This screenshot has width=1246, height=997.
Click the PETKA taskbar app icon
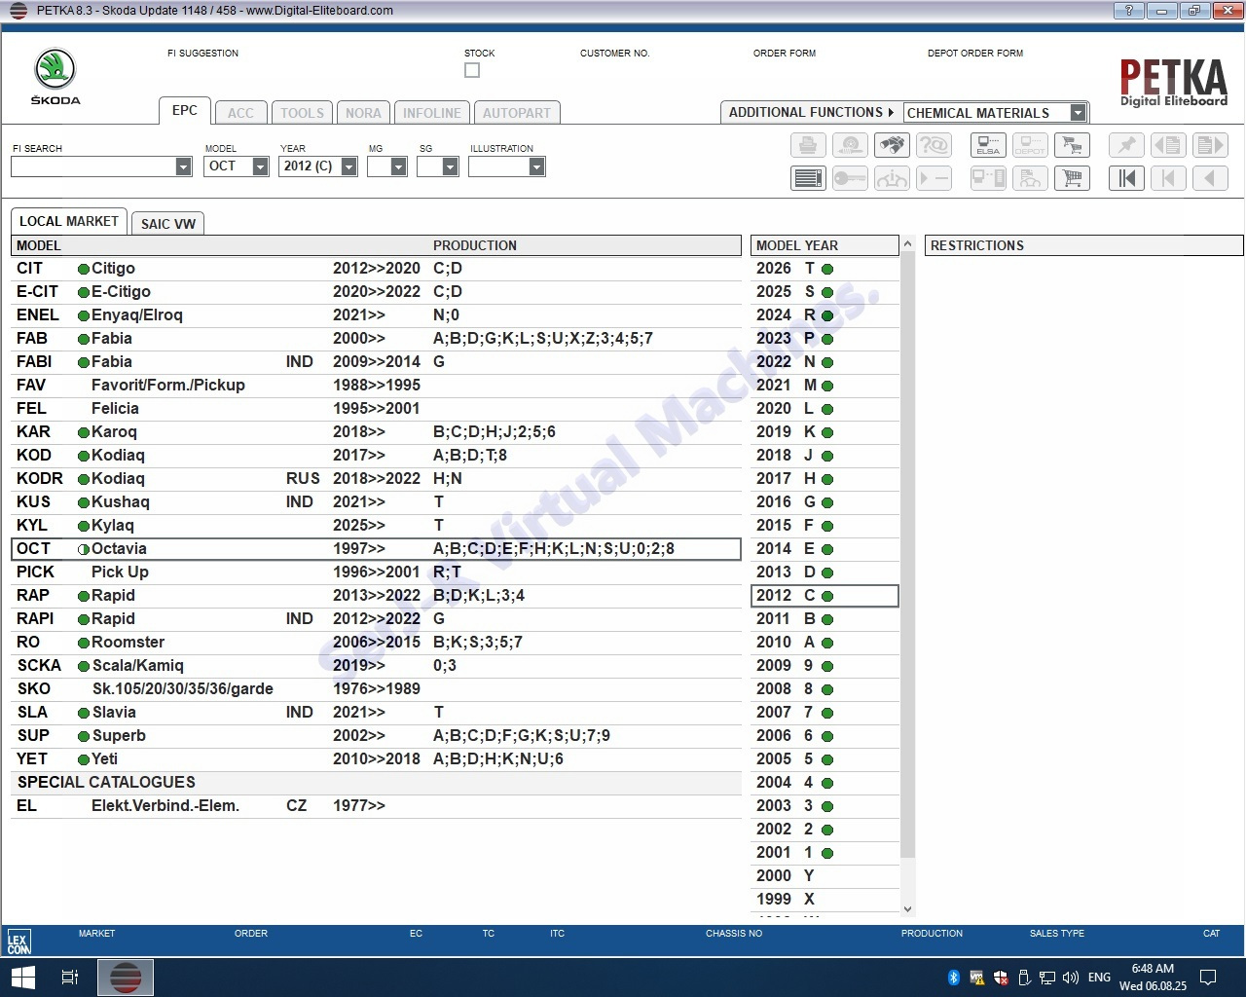pos(125,977)
